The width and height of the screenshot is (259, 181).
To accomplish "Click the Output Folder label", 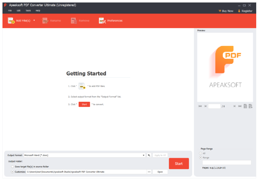I will [15, 161].
